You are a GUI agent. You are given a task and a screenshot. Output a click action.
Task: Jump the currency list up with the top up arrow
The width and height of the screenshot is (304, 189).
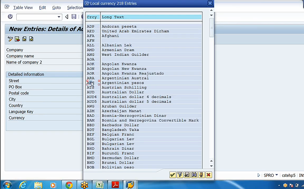click(x=211, y=10)
